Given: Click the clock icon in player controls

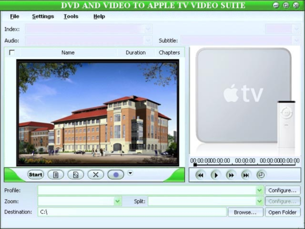Looking at the screenshot, I should 261,175.
